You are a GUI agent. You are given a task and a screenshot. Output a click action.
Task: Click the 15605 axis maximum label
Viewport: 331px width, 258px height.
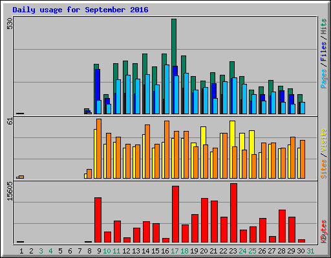tap(10, 192)
